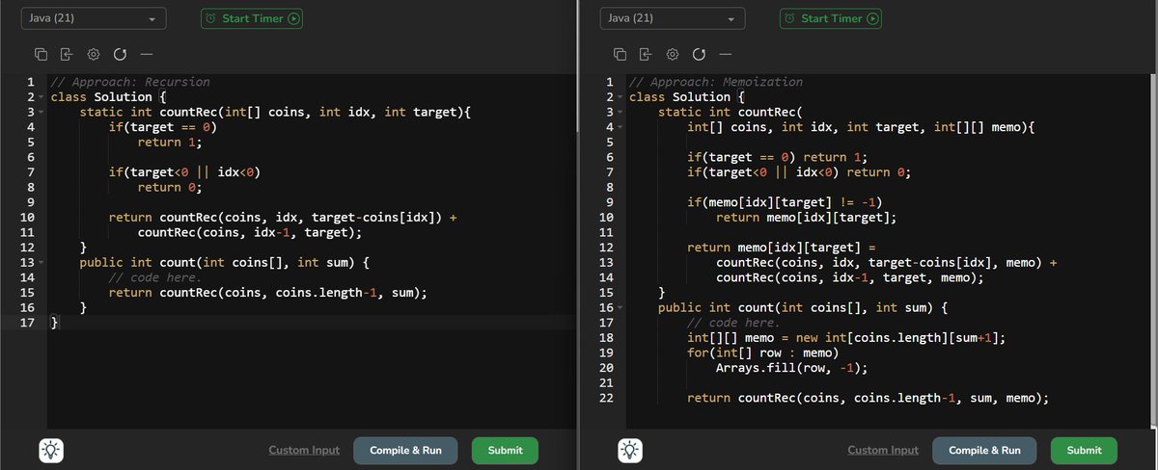
Task: Copy code in the left Recursion editor
Action: [41, 54]
